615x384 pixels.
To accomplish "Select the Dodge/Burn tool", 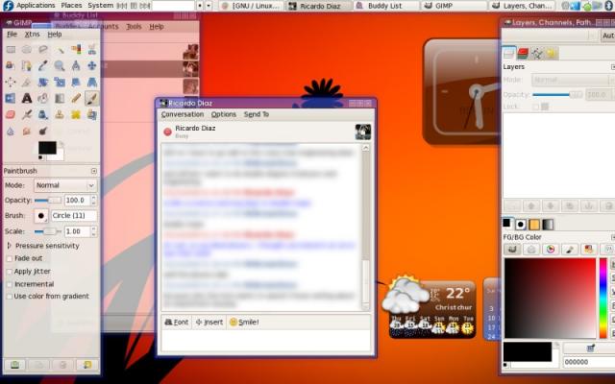I will (43, 131).
